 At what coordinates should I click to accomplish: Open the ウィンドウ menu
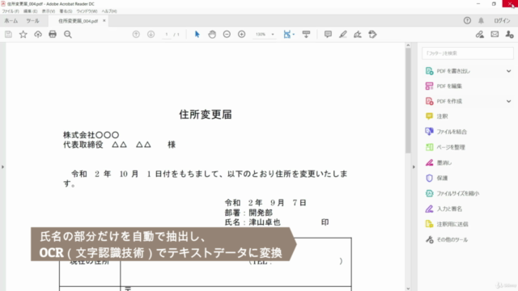(x=87, y=11)
